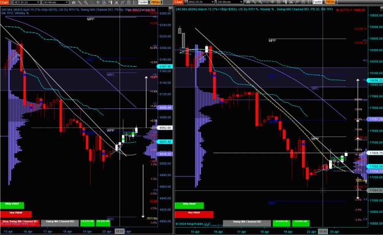Image resolution: width=383 pixels, height=235 pixels.
Task: Click zoom out magnifier in left chart toolbar
Action: pos(92,2)
